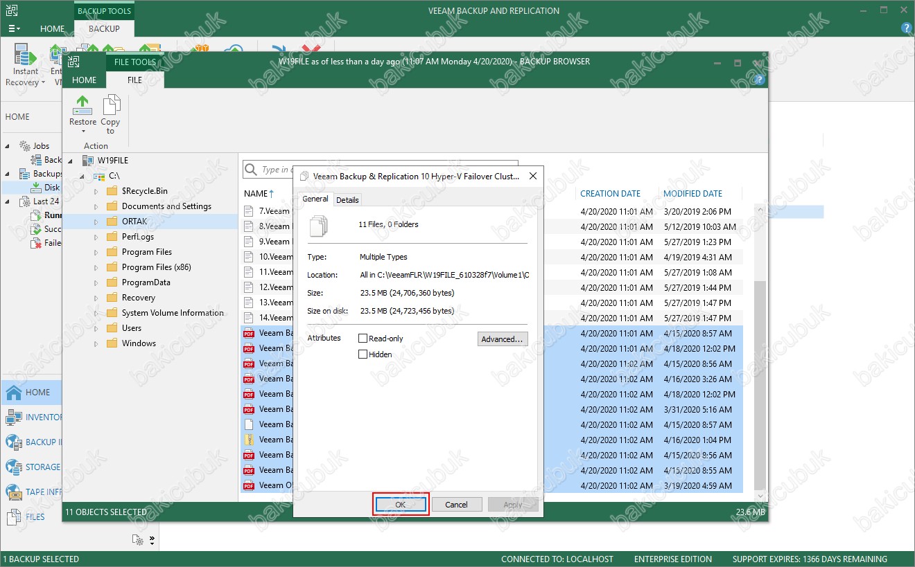The width and height of the screenshot is (915, 567).
Task: Select the General tab in properties dialog
Action: click(x=315, y=199)
